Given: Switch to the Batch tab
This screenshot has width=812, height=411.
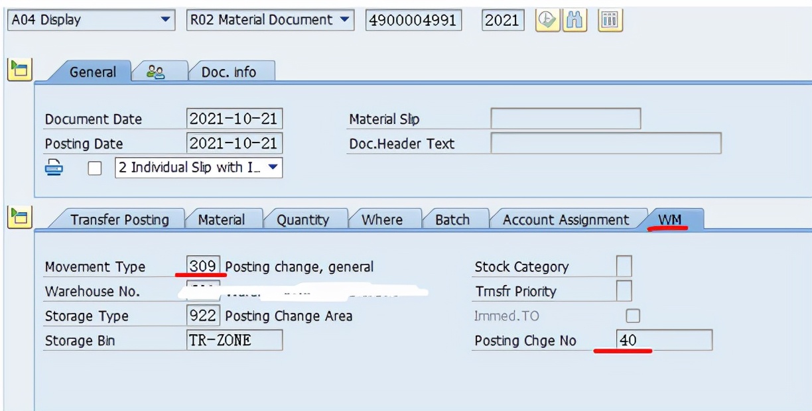Looking at the screenshot, I should coord(452,219).
